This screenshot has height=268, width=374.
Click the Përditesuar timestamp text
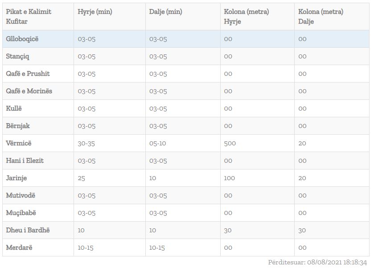317,262
